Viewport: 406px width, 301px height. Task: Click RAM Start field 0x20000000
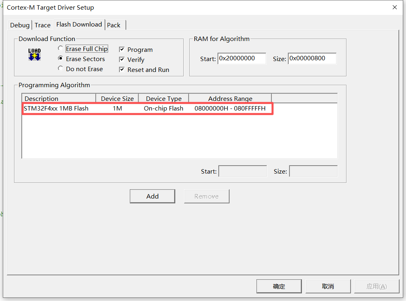point(242,59)
